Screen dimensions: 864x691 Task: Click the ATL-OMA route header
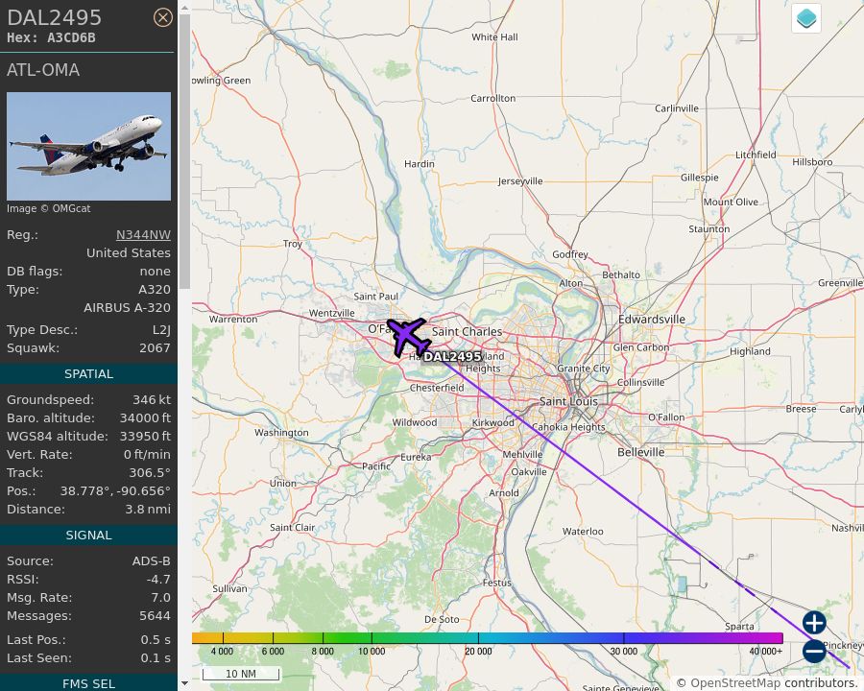pos(42,70)
